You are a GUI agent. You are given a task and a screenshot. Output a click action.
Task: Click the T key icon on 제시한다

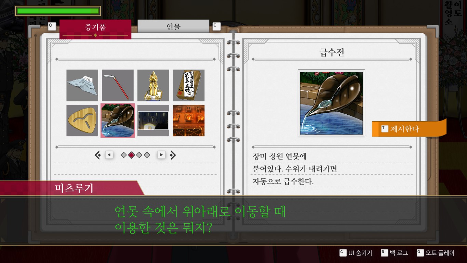(x=385, y=128)
